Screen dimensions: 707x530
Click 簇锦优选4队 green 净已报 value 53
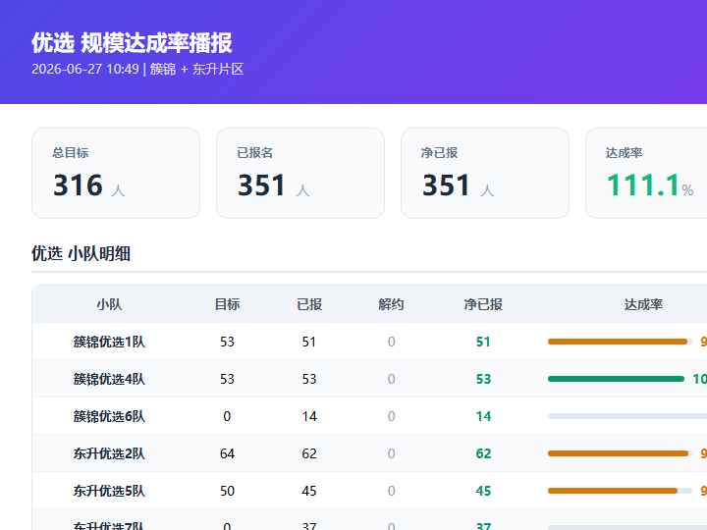[x=483, y=379]
